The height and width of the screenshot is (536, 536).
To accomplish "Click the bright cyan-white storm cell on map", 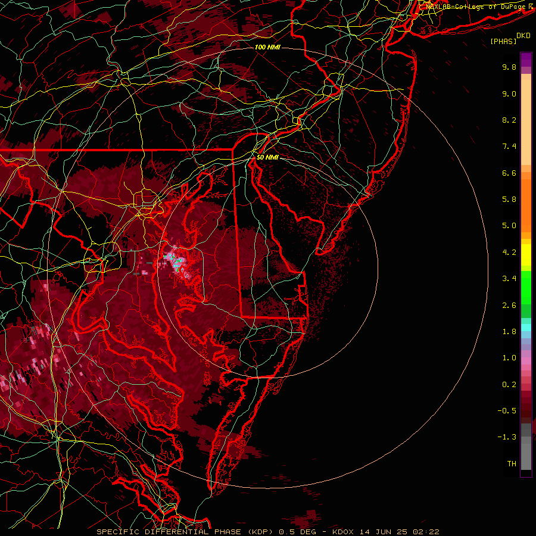I will click(177, 261).
